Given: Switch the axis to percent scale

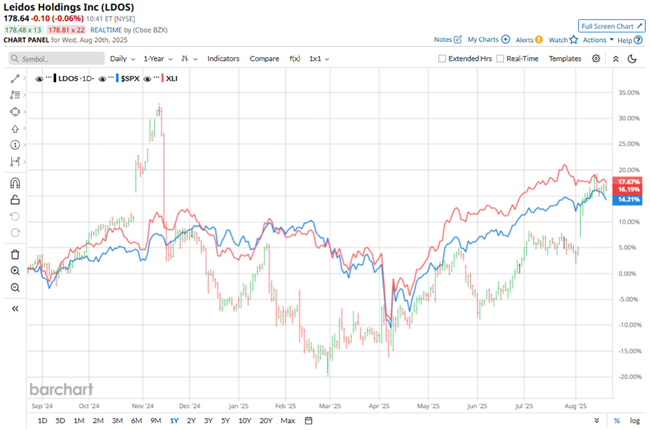Looking at the screenshot, I should (617, 420).
